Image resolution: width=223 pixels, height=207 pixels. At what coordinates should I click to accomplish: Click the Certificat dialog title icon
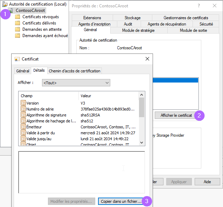(x=17, y=59)
